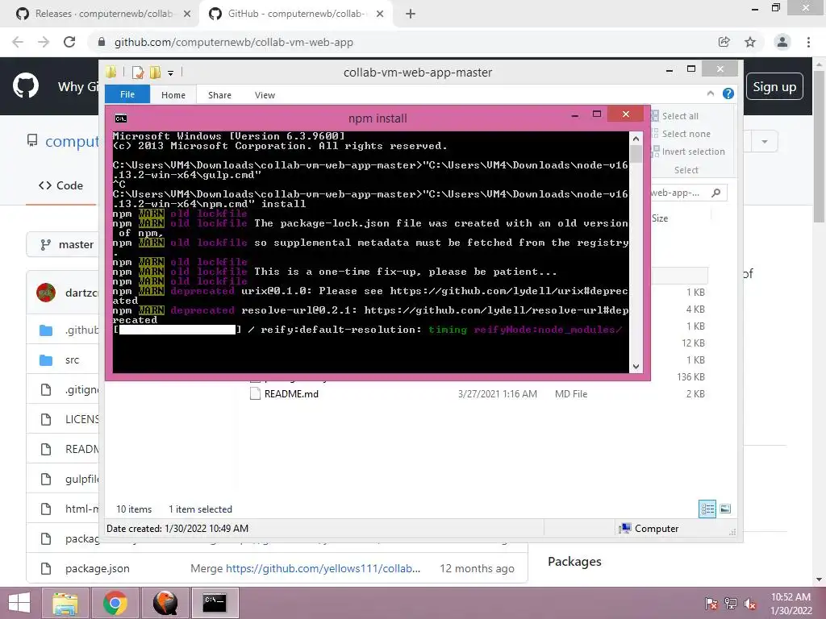Close the GitHub collab-vm browser tab
Screen dimensions: 826x619
click(x=380, y=15)
